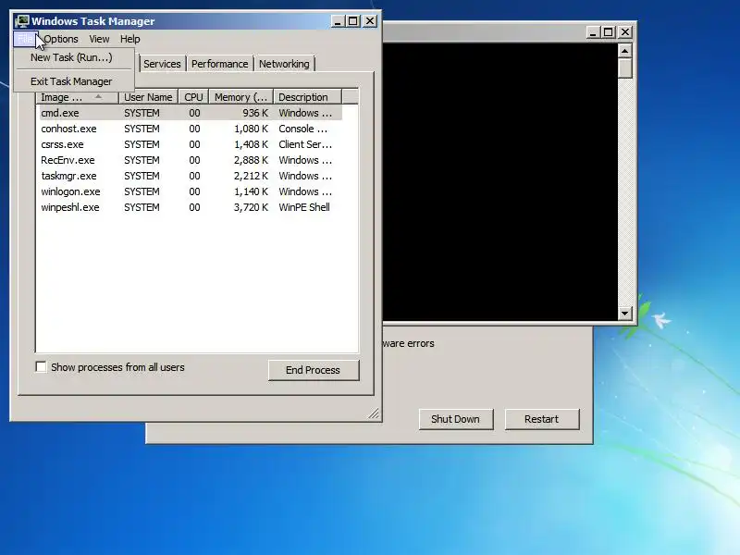Sort by Image Name column header
This screenshot has width=740, height=555.
77,97
